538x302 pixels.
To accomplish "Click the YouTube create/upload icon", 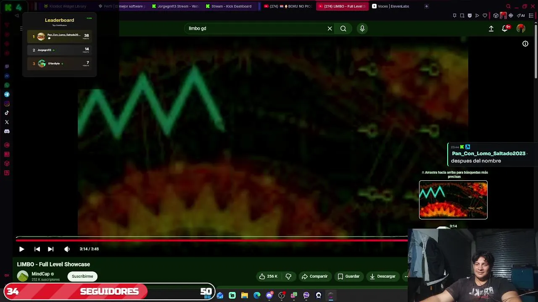I will [491, 29].
